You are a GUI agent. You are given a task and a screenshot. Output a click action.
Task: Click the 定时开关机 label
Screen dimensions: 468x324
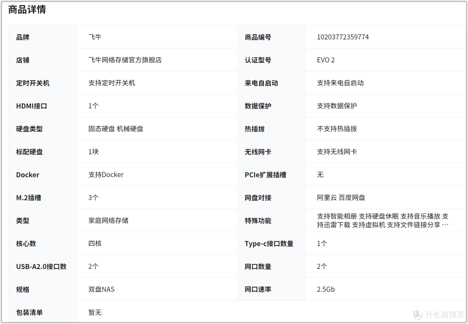click(x=33, y=83)
